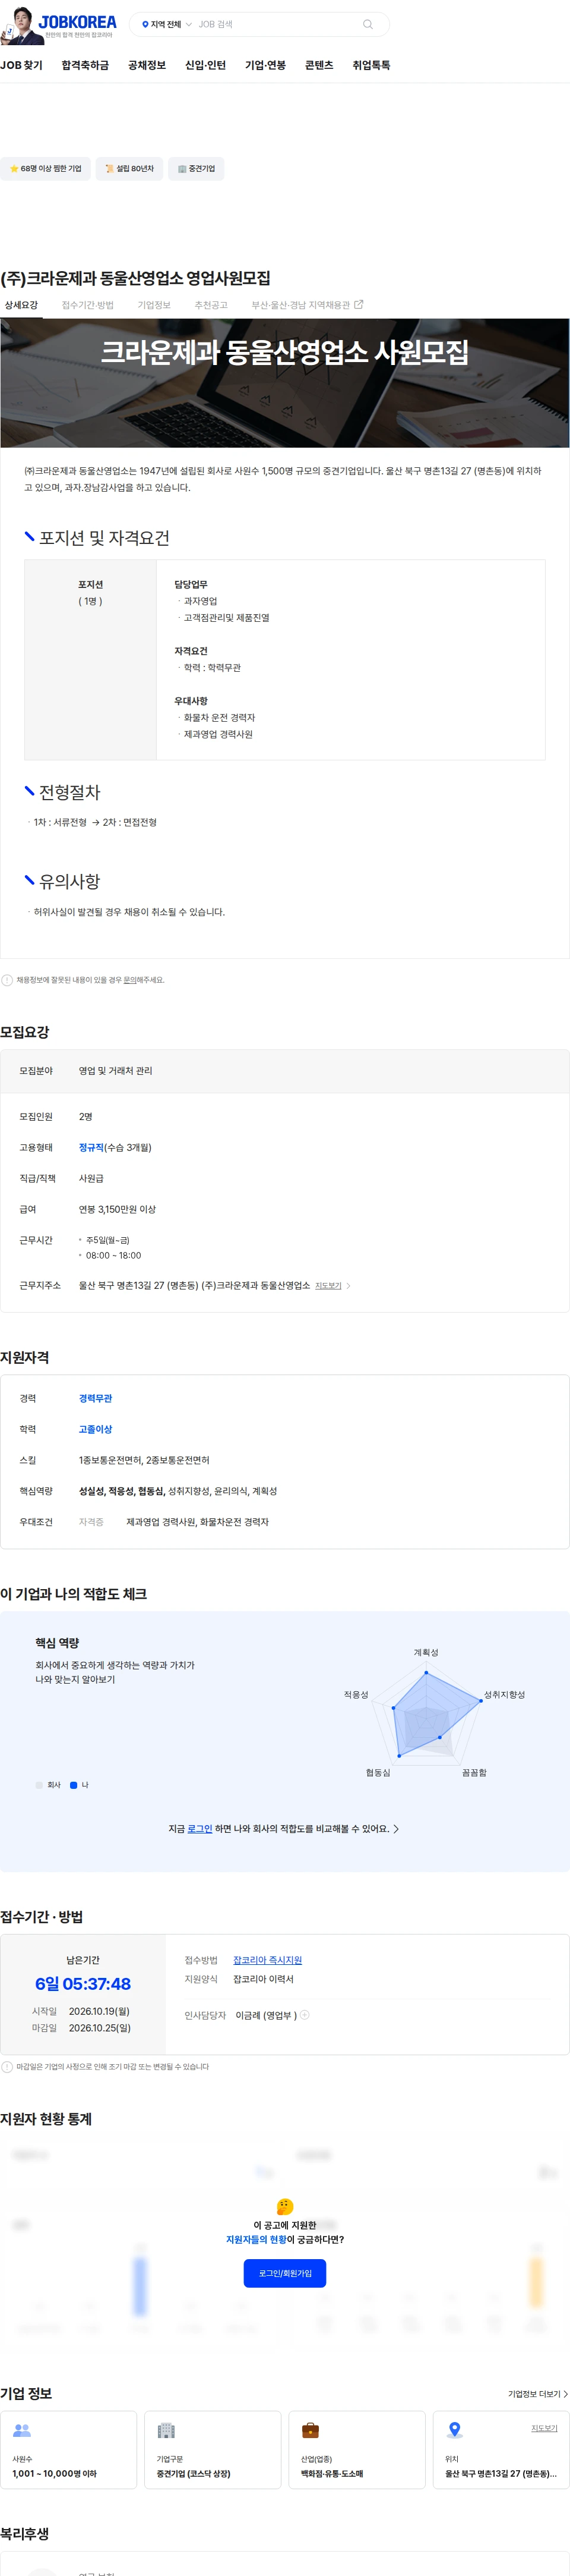Click the 기업구분 building icon
Viewport: 570px width, 2576px height.
click(167, 2430)
